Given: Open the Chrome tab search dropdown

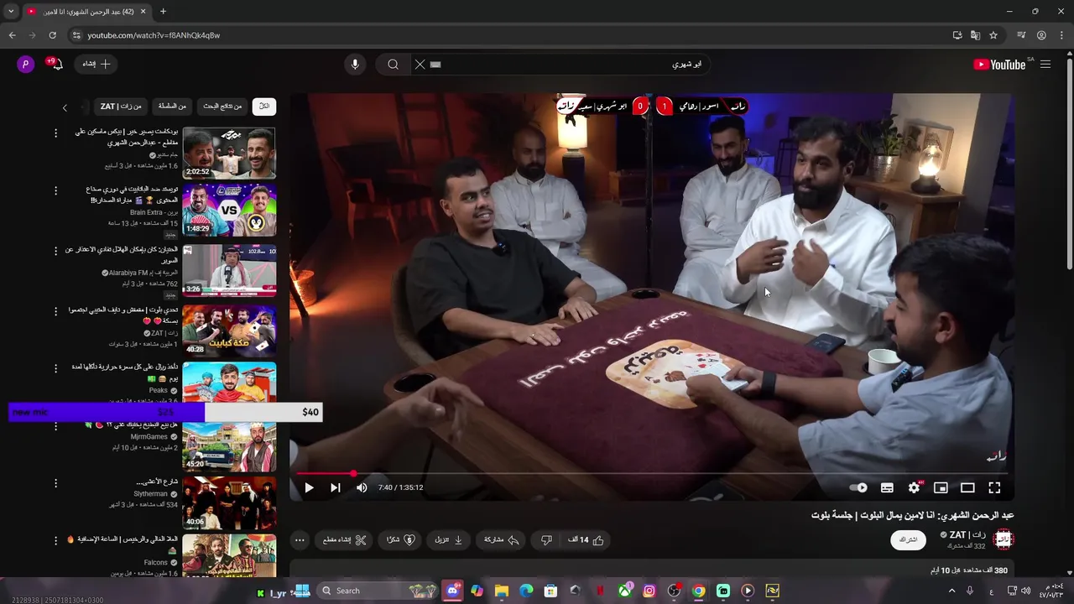Looking at the screenshot, I should [x=11, y=12].
